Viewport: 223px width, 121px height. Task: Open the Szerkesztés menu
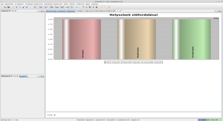9,4
